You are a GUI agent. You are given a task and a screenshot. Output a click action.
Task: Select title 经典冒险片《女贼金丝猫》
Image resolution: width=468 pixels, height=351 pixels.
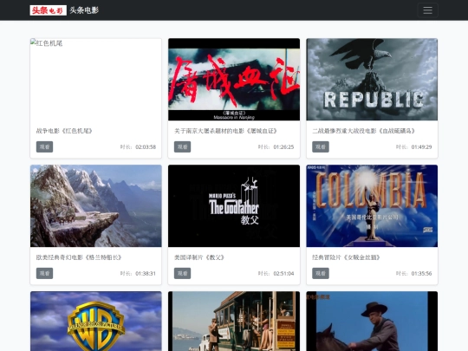346,257
